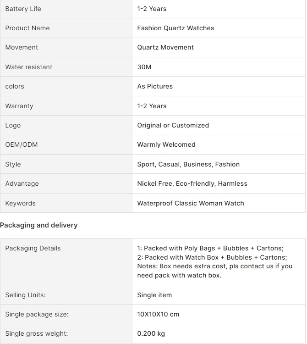Click the Packaging Details label
Image resolution: width=307 pixels, height=344 pixels.
click(33, 248)
